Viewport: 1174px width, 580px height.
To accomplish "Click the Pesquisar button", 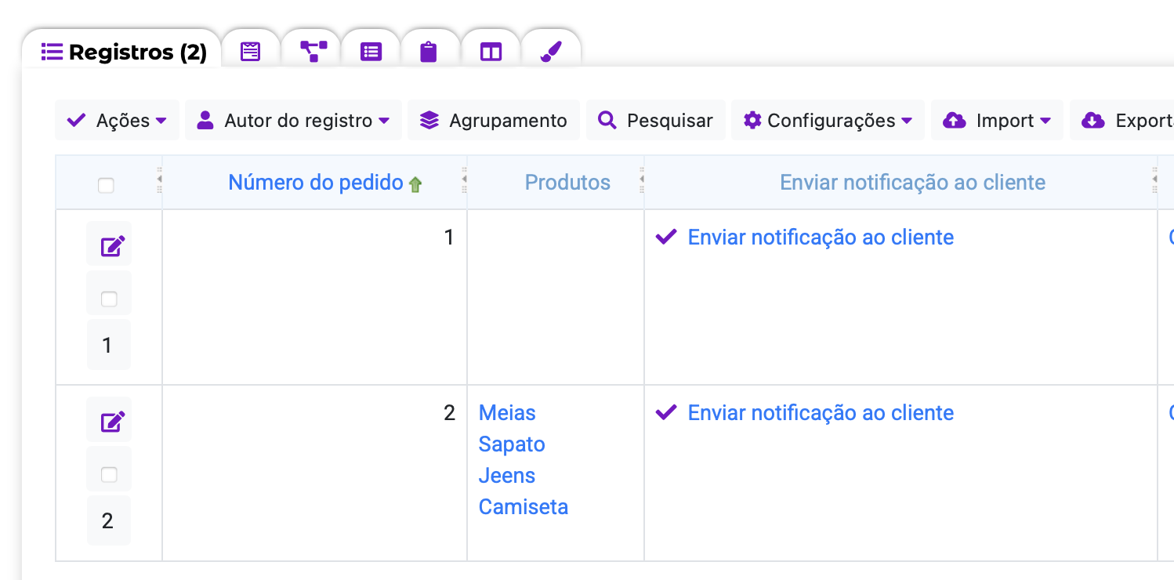I will click(x=655, y=120).
